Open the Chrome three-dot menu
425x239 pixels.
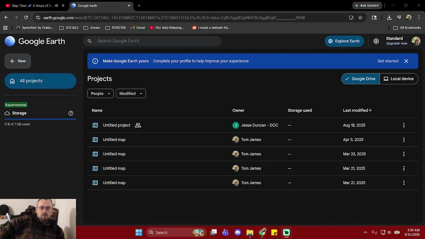point(419,18)
